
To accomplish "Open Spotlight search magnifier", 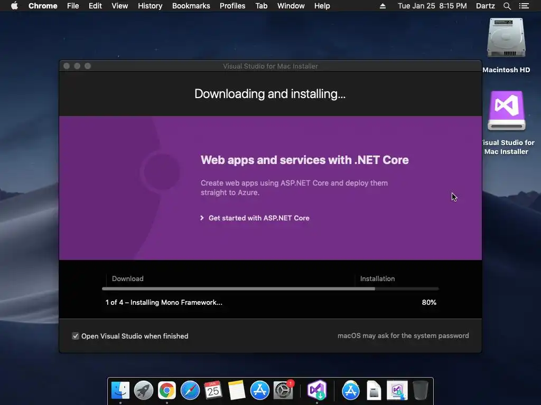I will (x=507, y=6).
